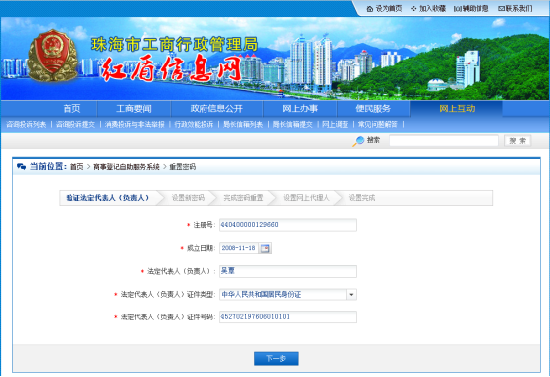Click the 加入收藏 favorites link

(x=428, y=8)
